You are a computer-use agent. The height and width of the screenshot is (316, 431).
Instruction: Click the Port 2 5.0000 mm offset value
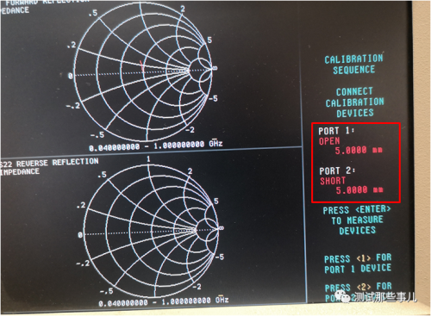[x=359, y=190]
